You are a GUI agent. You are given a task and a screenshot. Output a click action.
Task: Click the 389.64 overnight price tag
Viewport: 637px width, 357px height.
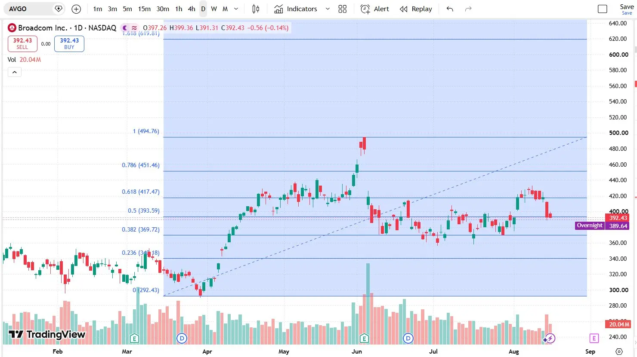(618, 226)
